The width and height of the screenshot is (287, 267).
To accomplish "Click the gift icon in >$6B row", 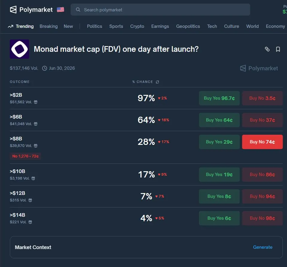I will [36, 124].
